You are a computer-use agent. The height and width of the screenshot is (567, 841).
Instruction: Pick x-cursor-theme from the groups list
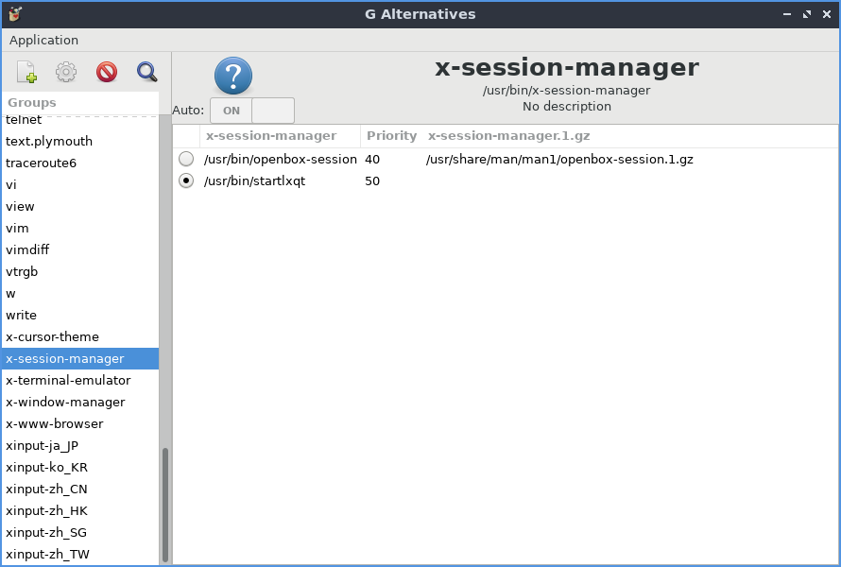point(52,337)
